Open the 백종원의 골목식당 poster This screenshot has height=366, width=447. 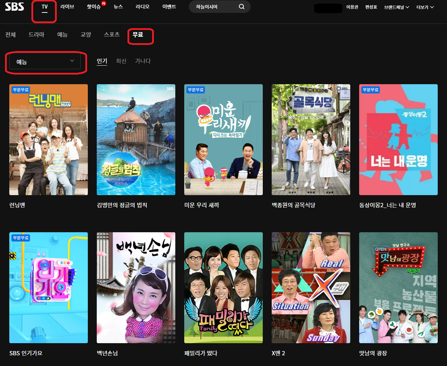point(311,139)
